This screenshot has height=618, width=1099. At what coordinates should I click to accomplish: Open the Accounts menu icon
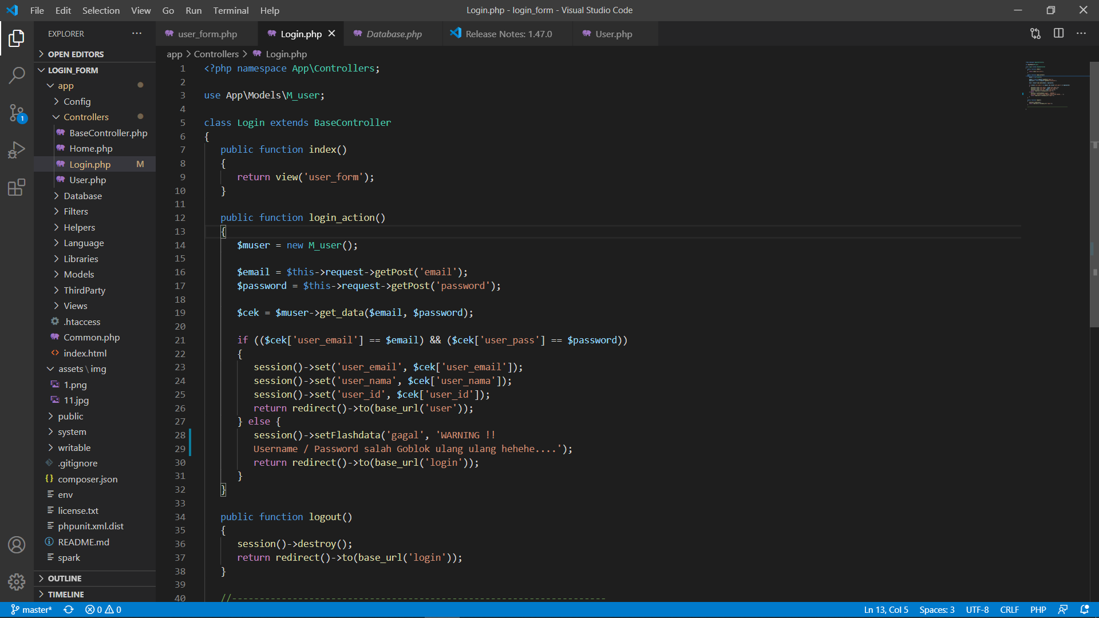[x=17, y=545]
